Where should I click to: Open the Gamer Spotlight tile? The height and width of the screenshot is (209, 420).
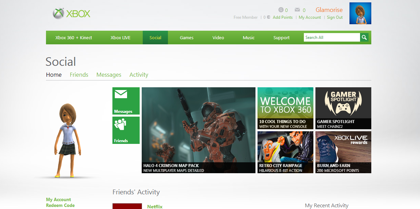pyautogui.click(x=343, y=108)
